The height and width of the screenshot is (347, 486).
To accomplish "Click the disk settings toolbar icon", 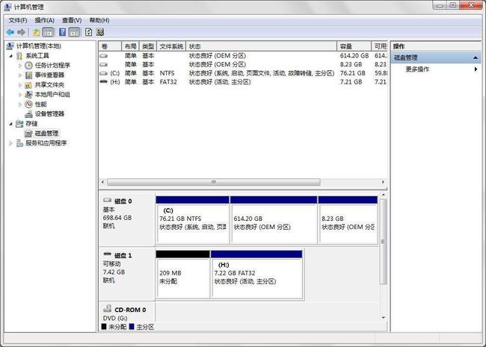I will (x=99, y=32).
